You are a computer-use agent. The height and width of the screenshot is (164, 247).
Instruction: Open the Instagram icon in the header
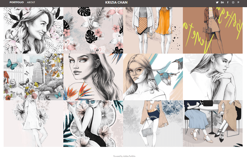(233, 2)
